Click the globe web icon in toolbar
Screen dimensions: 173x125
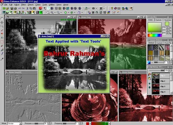pos(127,8)
